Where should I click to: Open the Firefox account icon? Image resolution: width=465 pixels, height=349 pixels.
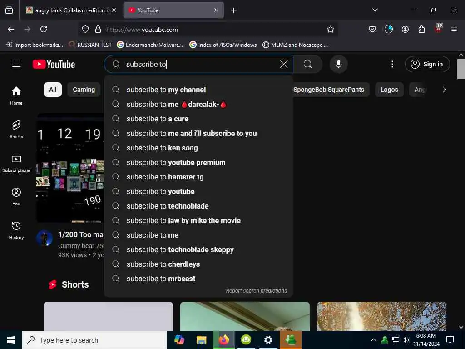[x=405, y=29]
